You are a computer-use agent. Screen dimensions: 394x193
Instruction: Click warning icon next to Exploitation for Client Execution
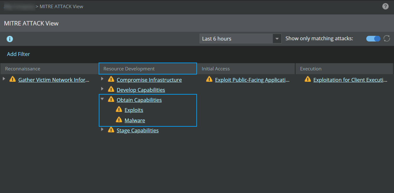[308, 79]
